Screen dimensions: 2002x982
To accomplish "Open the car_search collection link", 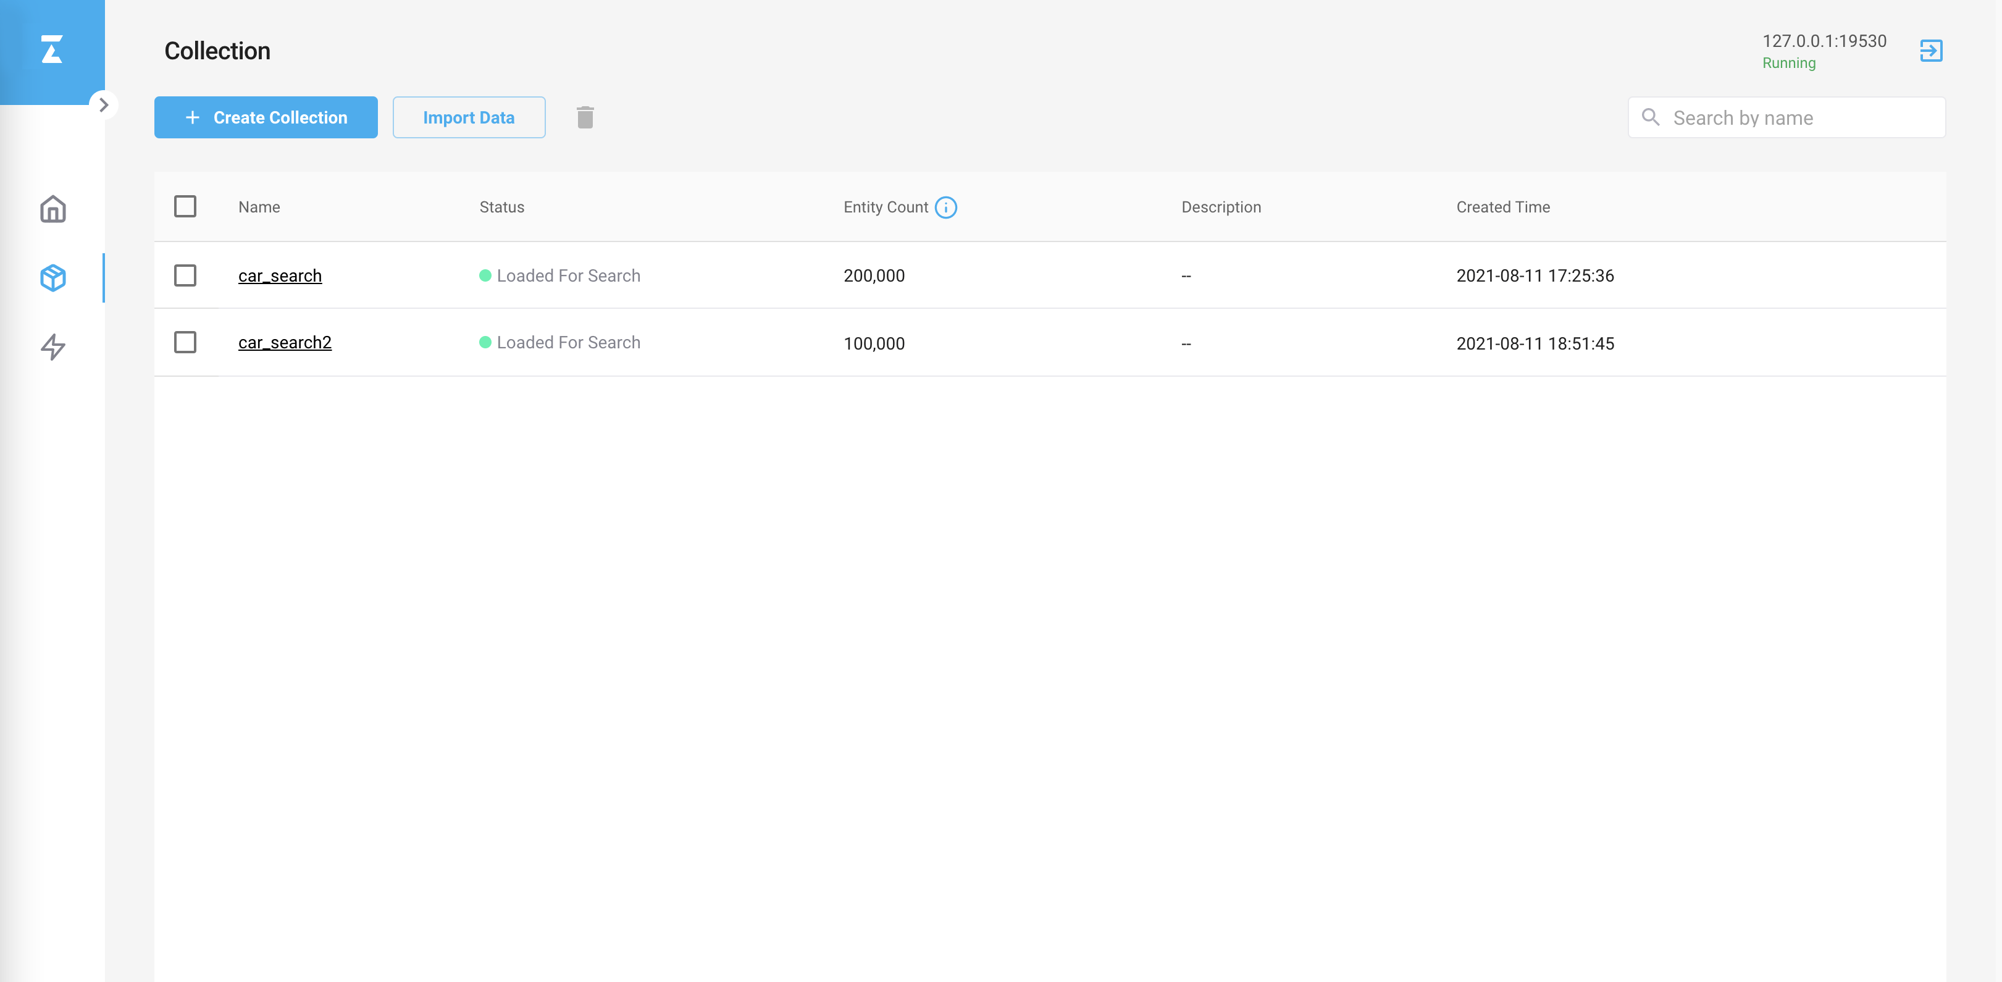I will click(280, 275).
